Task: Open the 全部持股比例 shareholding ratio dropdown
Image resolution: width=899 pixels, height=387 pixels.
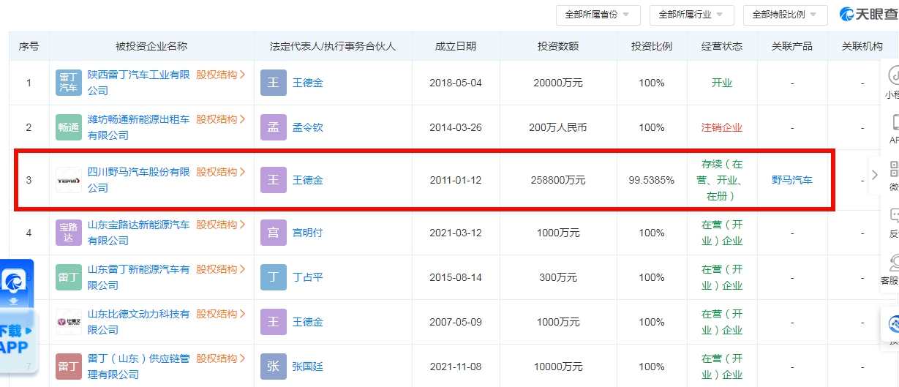Action: pyautogui.click(x=785, y=15)
